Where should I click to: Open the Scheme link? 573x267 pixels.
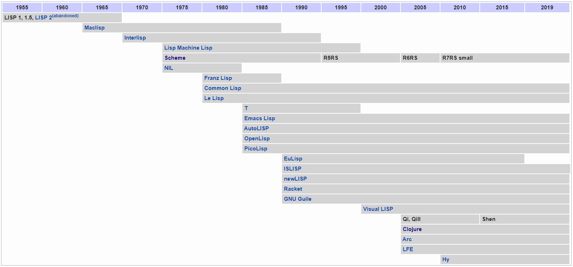tap(175, 58)
